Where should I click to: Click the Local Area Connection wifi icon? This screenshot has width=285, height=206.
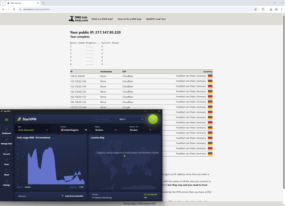click(63, 196)
